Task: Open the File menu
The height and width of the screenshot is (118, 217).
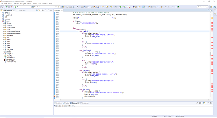Action: (2, 4)
